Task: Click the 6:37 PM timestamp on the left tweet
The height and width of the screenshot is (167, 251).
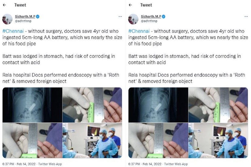Action: click(x=8, y=164)
